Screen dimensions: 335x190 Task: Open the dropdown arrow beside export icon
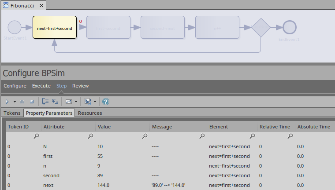[95, 102]
